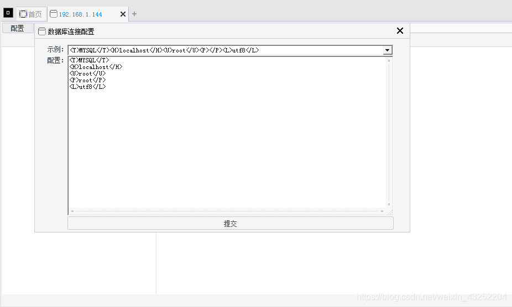This screenshot has height=307, width=512.
Task: Open a new tab with the plus icon
Action: (134, 14)
